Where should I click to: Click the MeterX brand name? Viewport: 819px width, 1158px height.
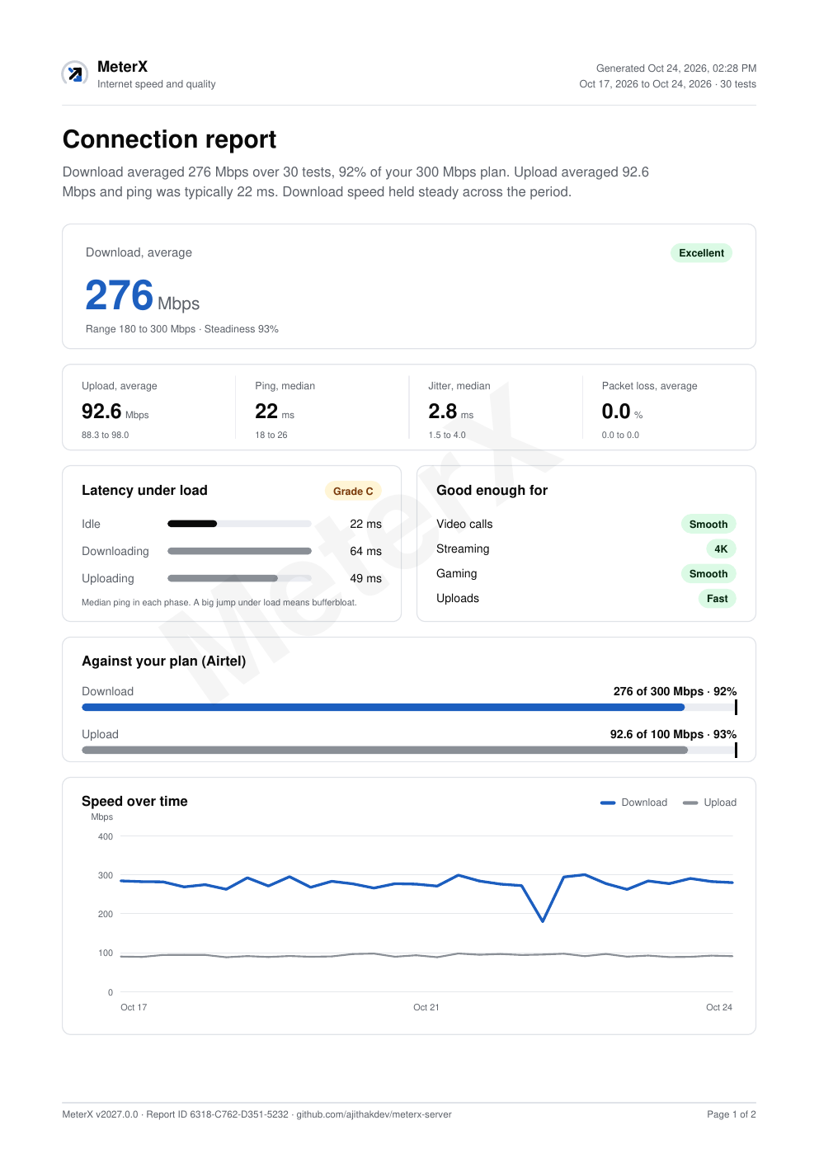(122, 67)
